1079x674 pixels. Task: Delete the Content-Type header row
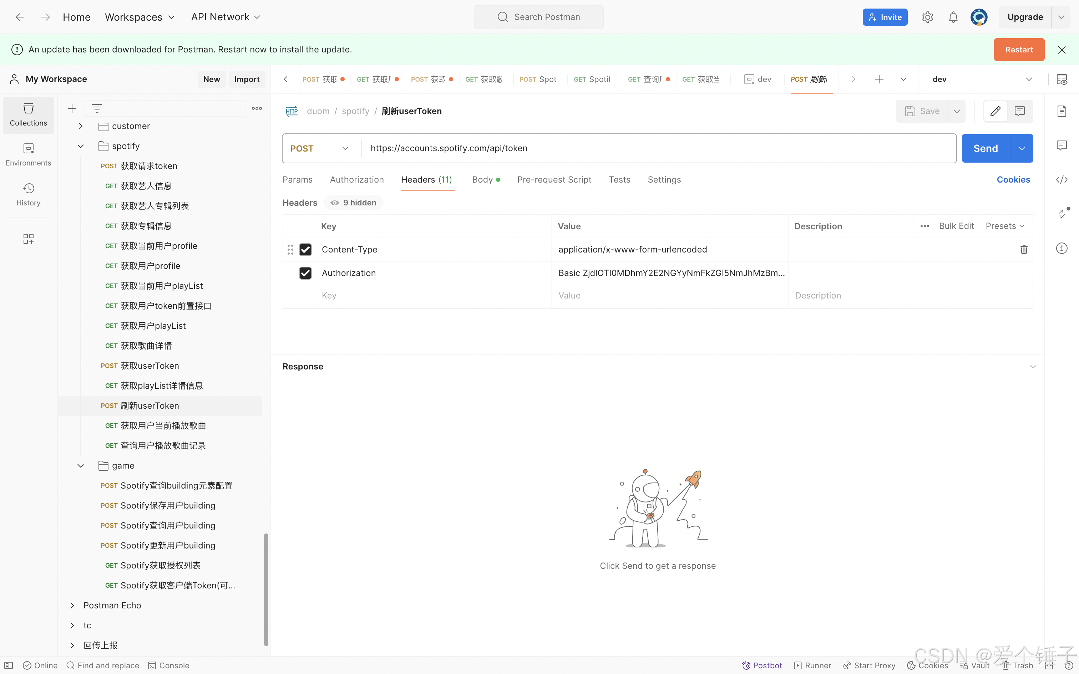pos(1024,250)
